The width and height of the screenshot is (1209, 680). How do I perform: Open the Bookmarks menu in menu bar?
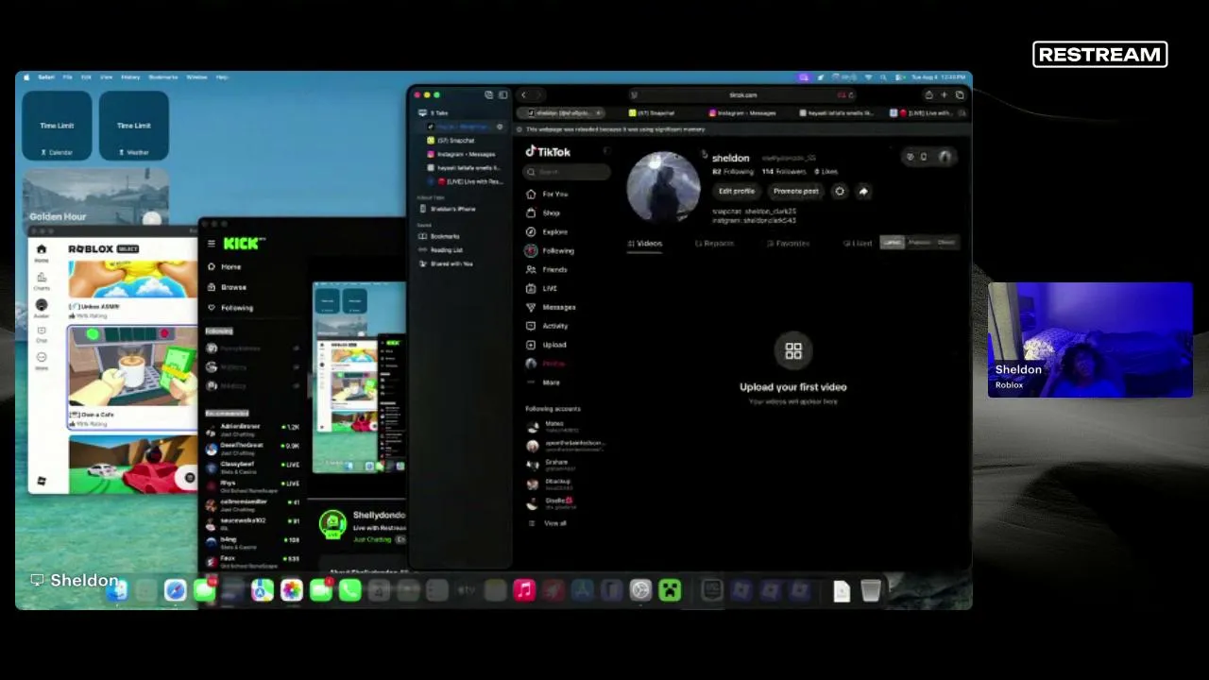(162, 77)
